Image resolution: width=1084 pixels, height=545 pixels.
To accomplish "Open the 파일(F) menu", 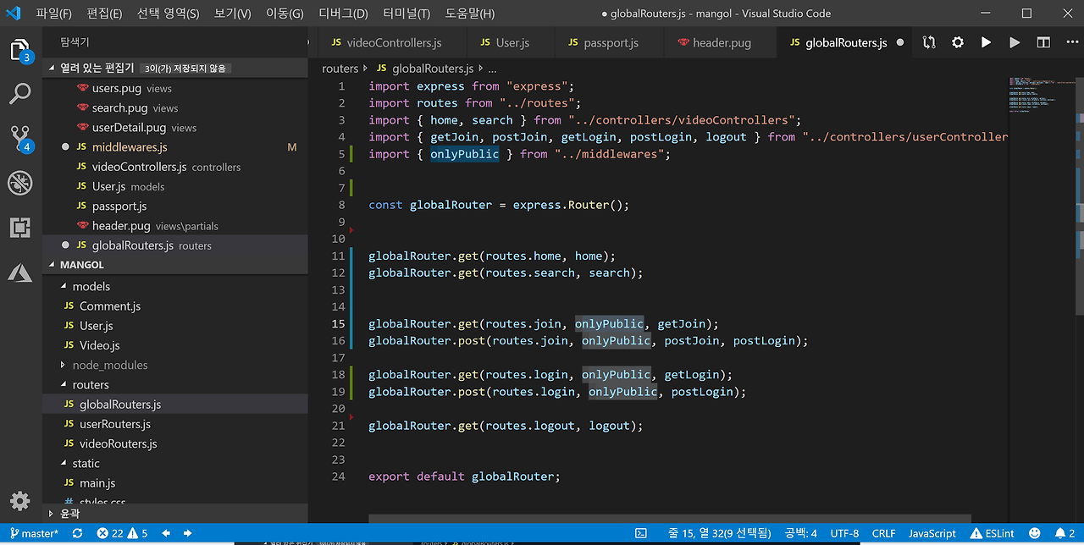I will 53,14.
